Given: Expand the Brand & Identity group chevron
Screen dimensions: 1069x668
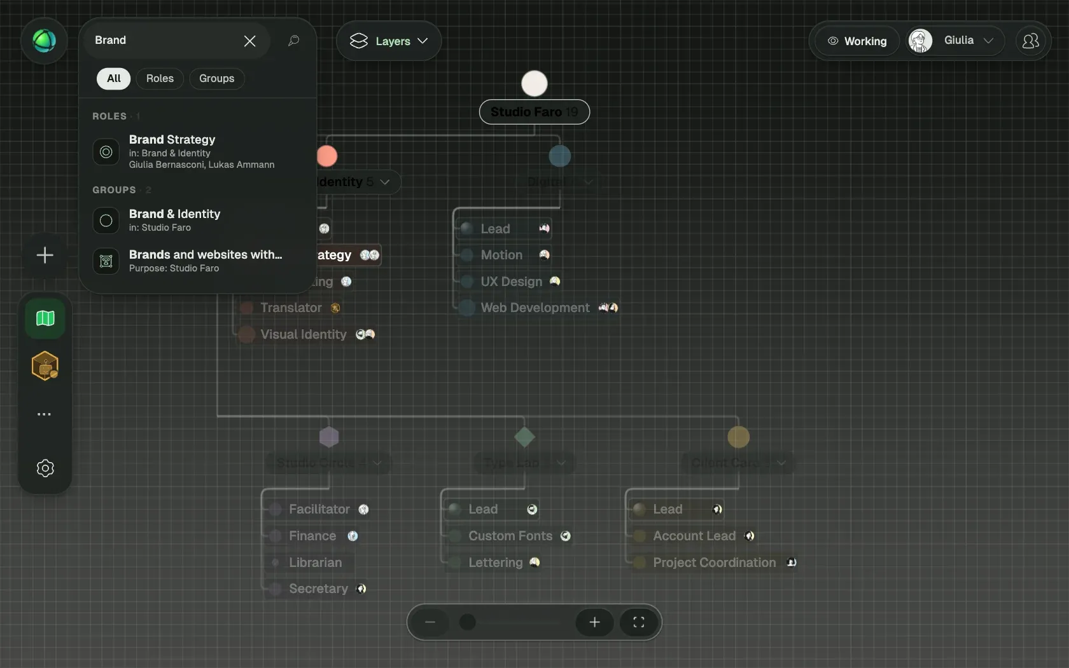Looking at the screenshot, I should coord(385,182).
